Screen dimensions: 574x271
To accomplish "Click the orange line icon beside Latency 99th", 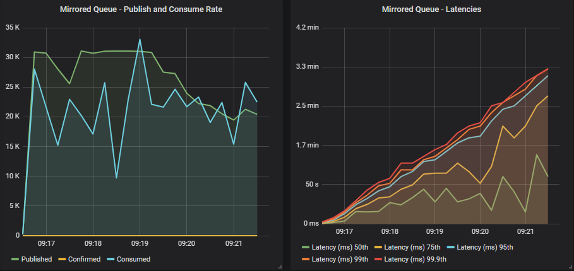I will [306, 259].
